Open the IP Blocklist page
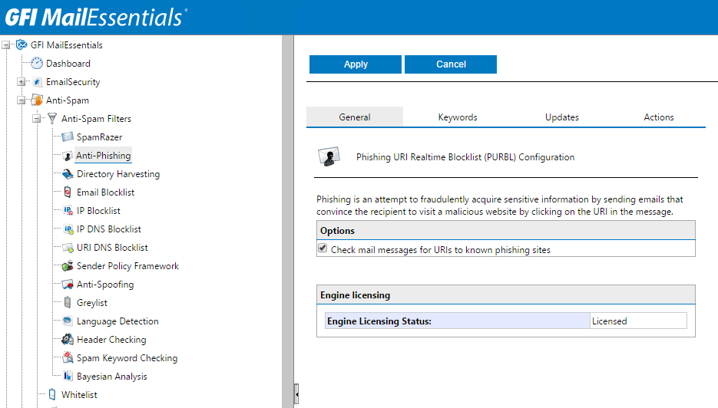This screenshot has width=718, height=408. click(98, 210)
